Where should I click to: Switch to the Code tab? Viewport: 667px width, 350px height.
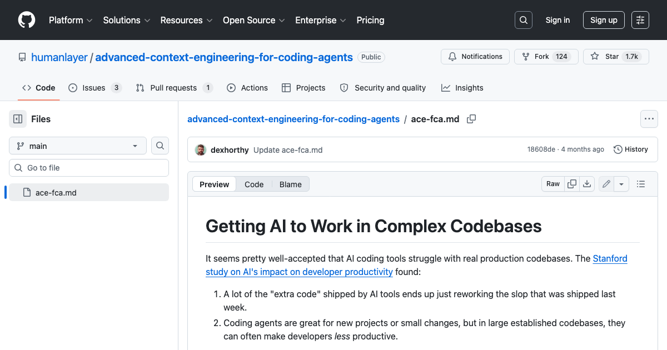39,88
